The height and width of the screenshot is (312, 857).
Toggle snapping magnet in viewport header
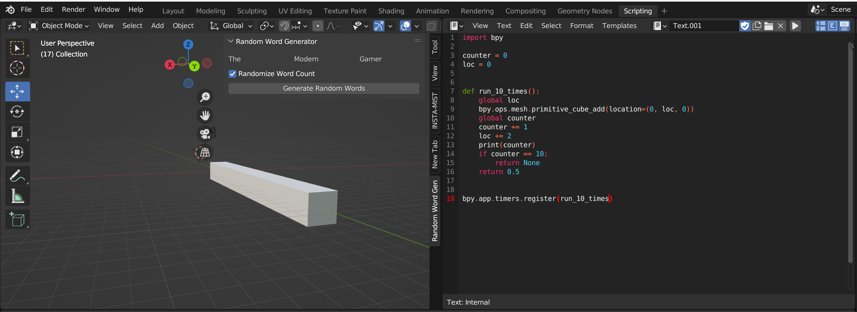pos(284,26)
